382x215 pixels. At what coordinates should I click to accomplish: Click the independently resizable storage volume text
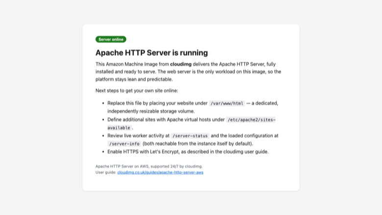click(x=151, y=111)
